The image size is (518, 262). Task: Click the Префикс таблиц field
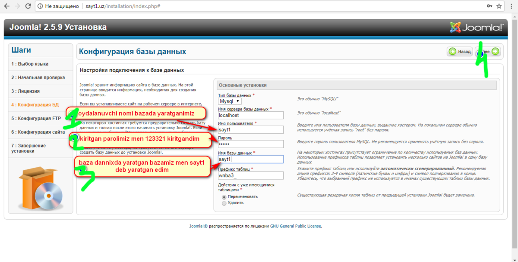click(x=250, y=175)
